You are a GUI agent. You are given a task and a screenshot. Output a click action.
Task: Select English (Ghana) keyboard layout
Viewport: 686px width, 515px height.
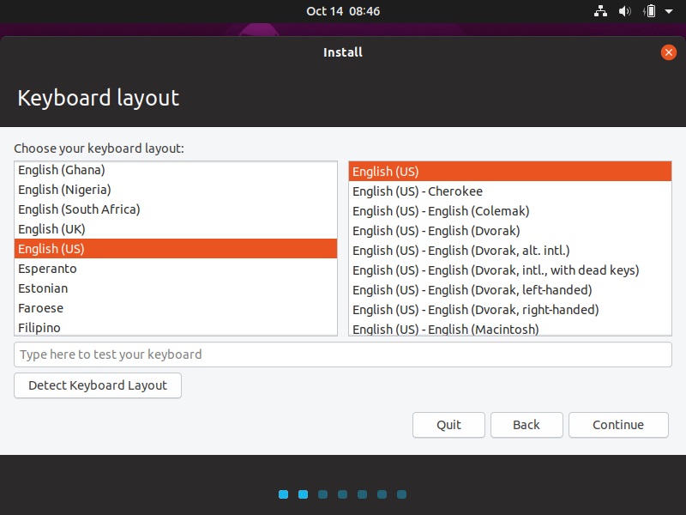(x=60, y=169)
